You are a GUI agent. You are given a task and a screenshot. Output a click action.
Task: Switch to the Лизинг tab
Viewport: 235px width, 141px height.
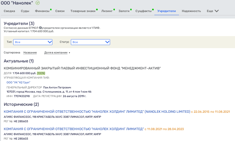[107, 11]
